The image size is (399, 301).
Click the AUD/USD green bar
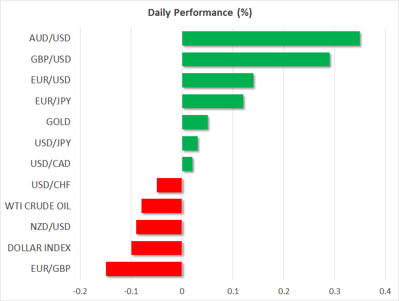271,39
